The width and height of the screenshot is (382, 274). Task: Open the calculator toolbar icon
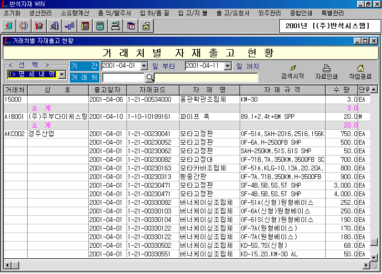[x=100, y=26]
